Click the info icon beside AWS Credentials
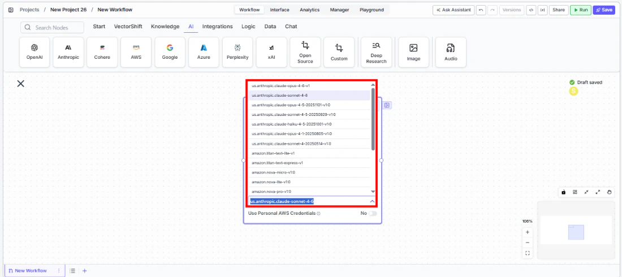Image resolution: width=622 pixels, height=277 pixels. click(318, 214)
